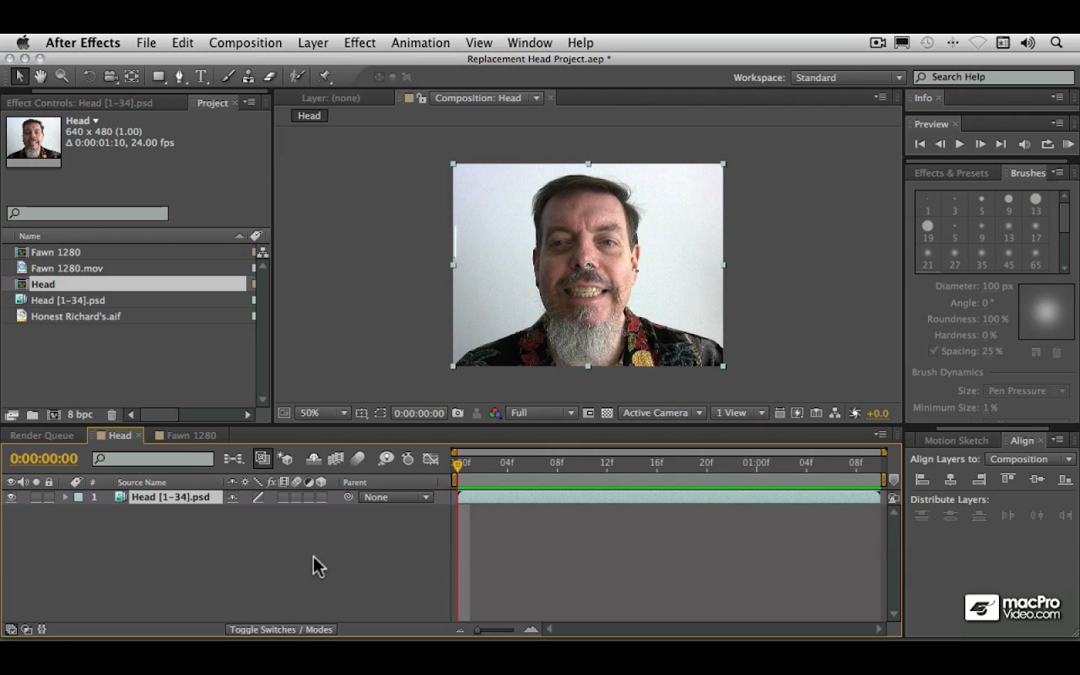Open the Composition menu

click(x=245, y=43)
